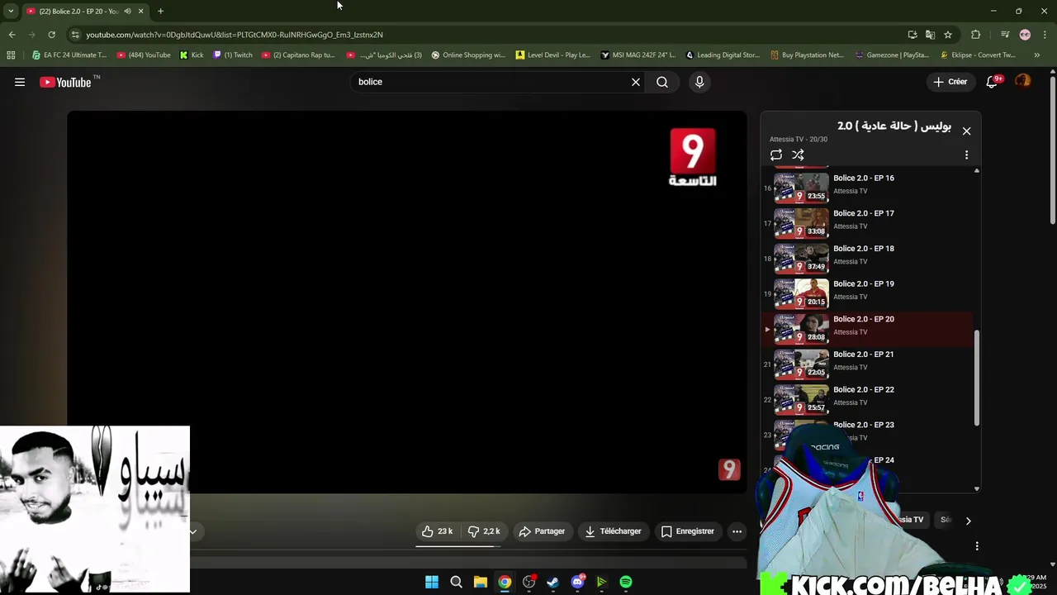Select Bolice 2.0 - EP 21 title
1057x595 pixels.
click(863, 355)
